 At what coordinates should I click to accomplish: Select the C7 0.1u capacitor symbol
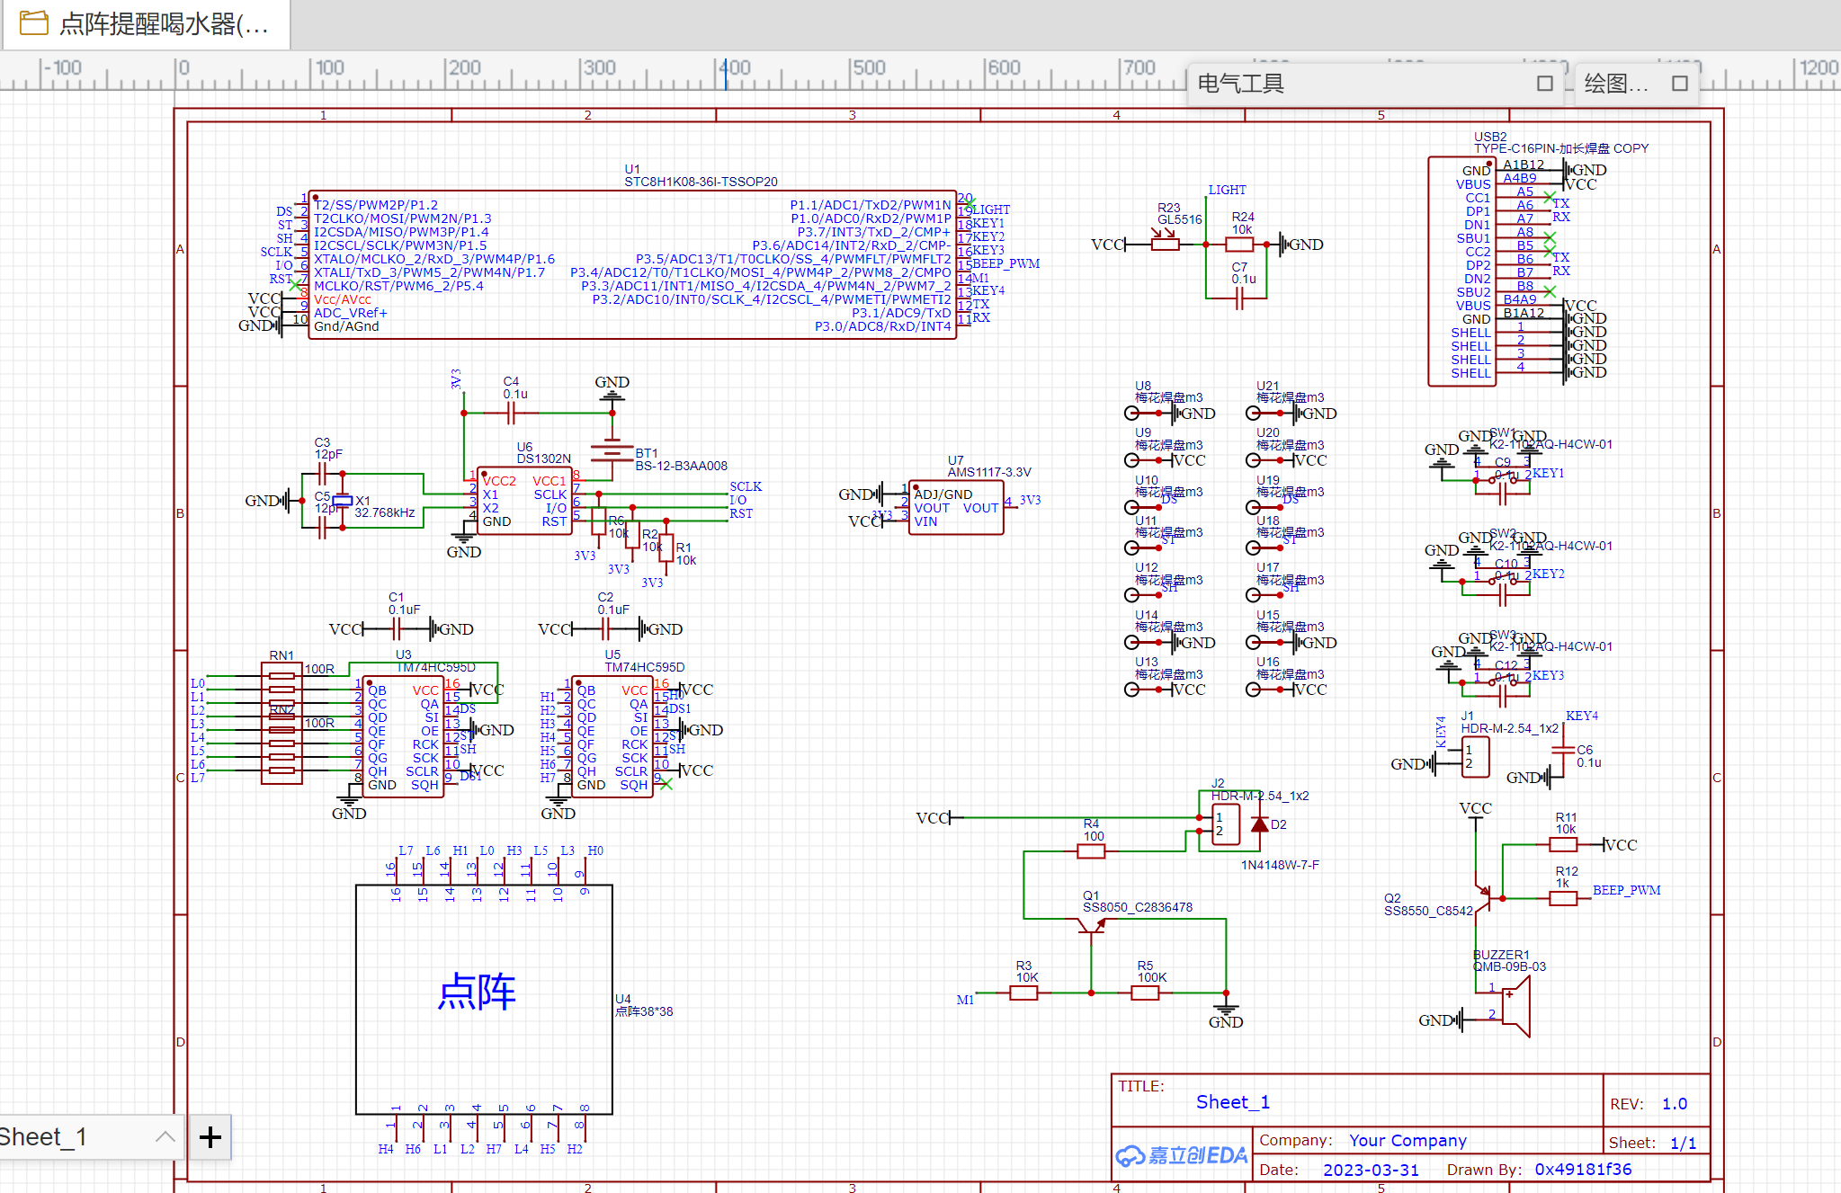click(1238, 298)
